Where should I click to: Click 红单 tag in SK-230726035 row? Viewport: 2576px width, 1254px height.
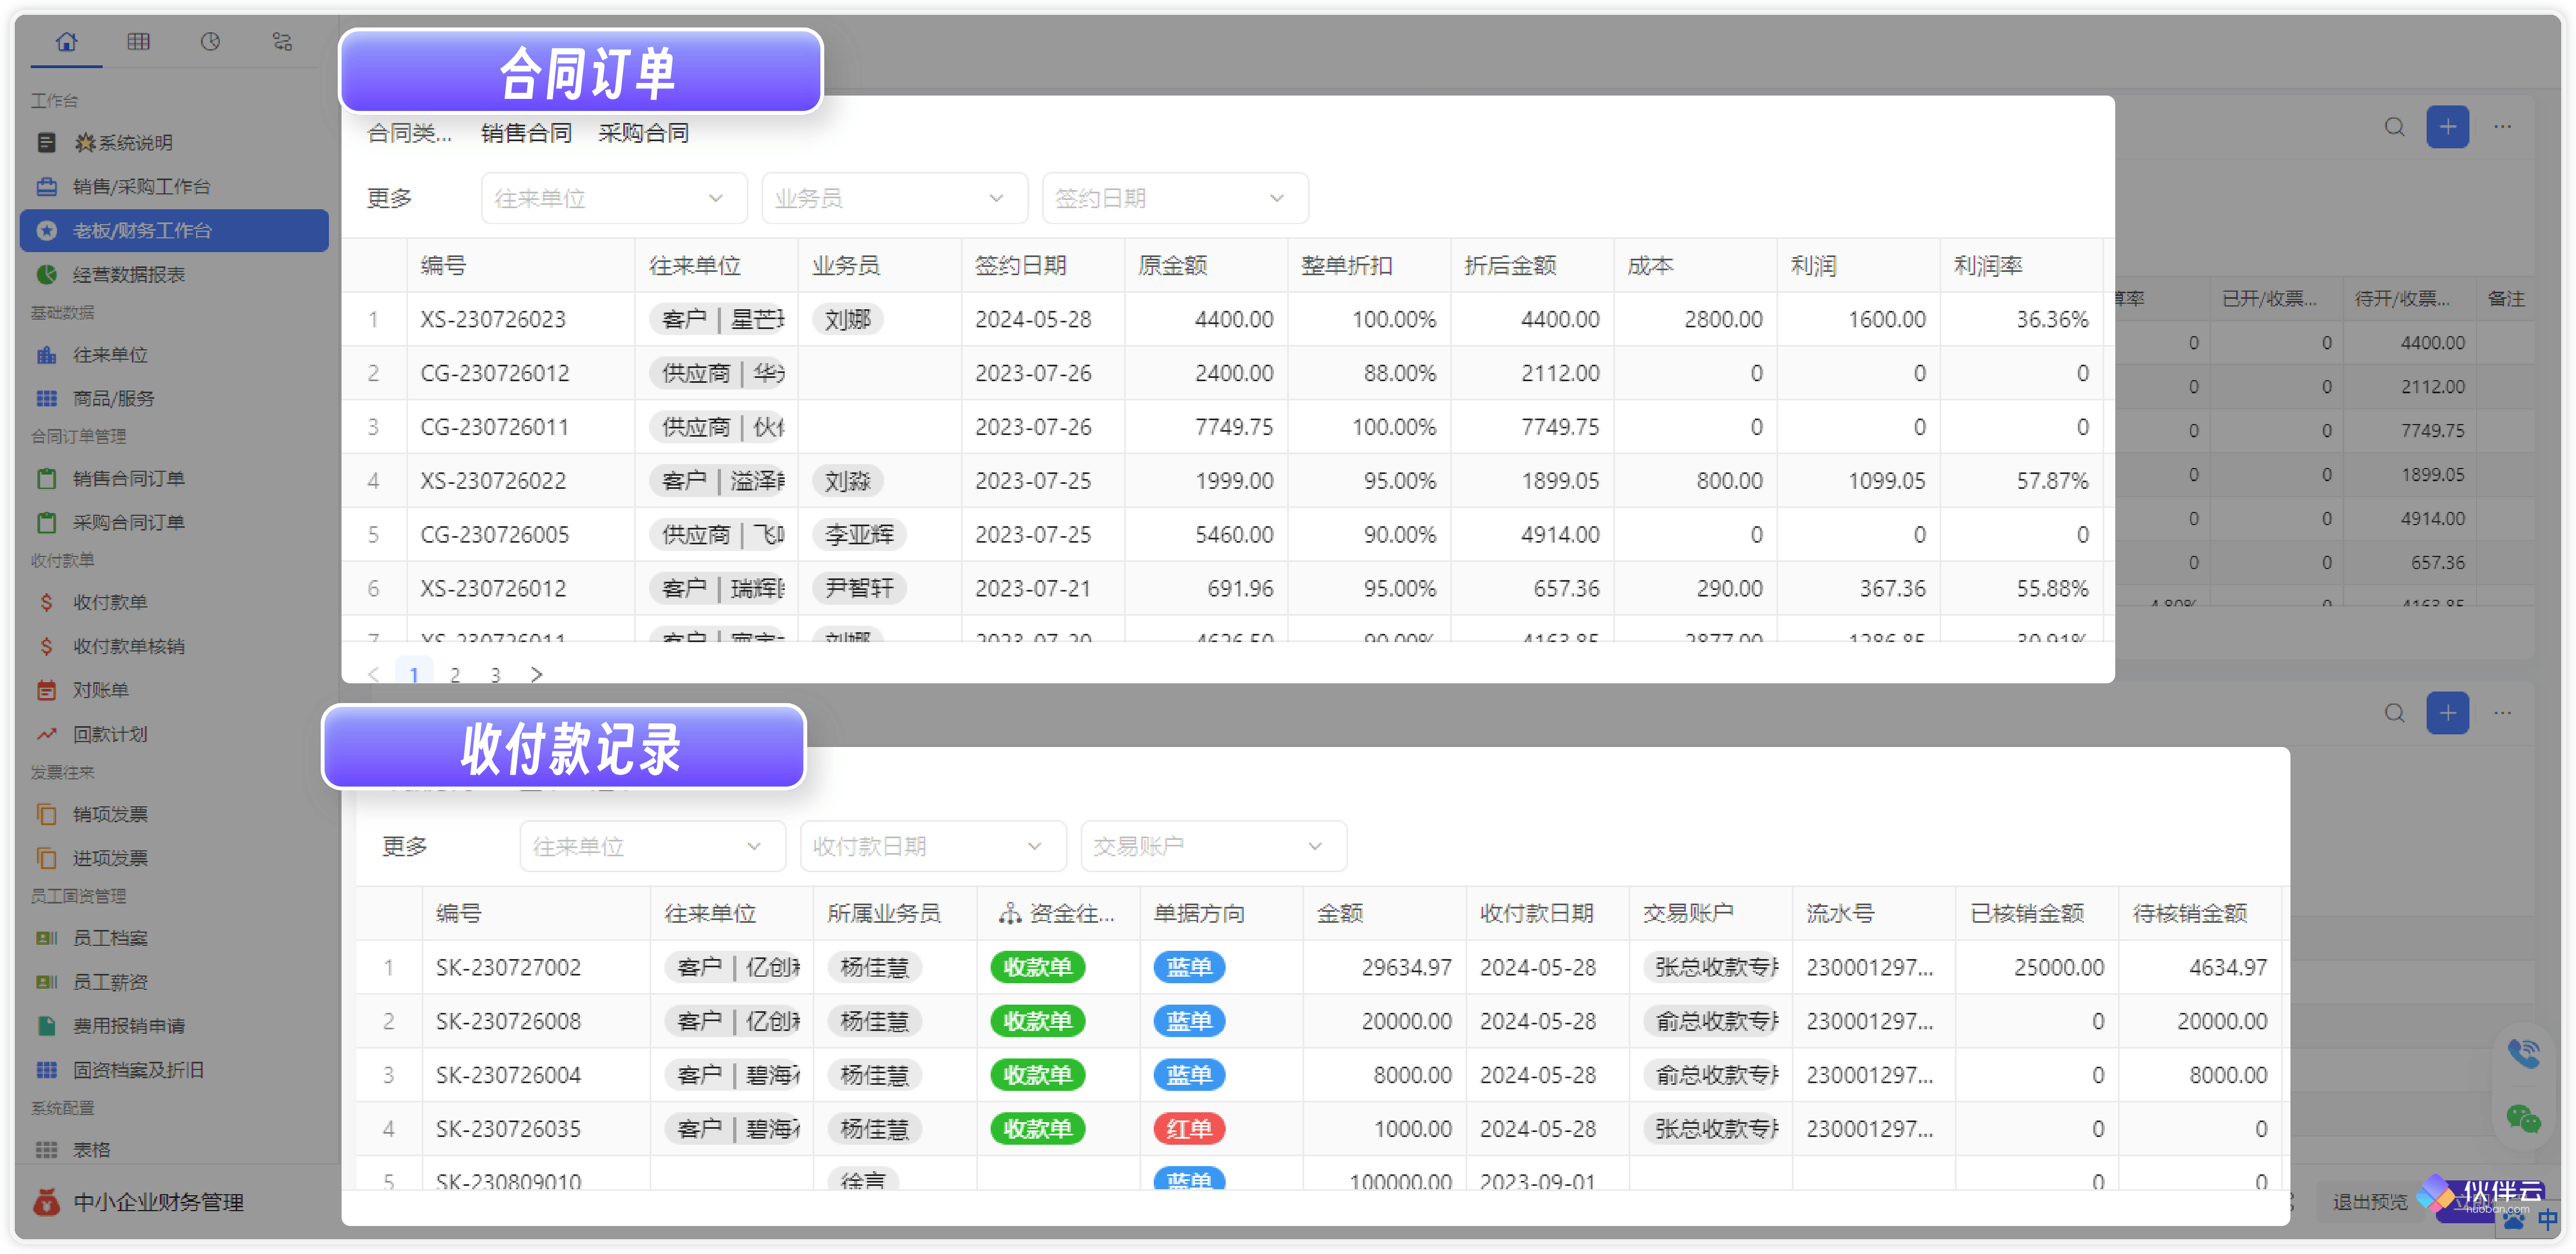pos(1189,1129)
